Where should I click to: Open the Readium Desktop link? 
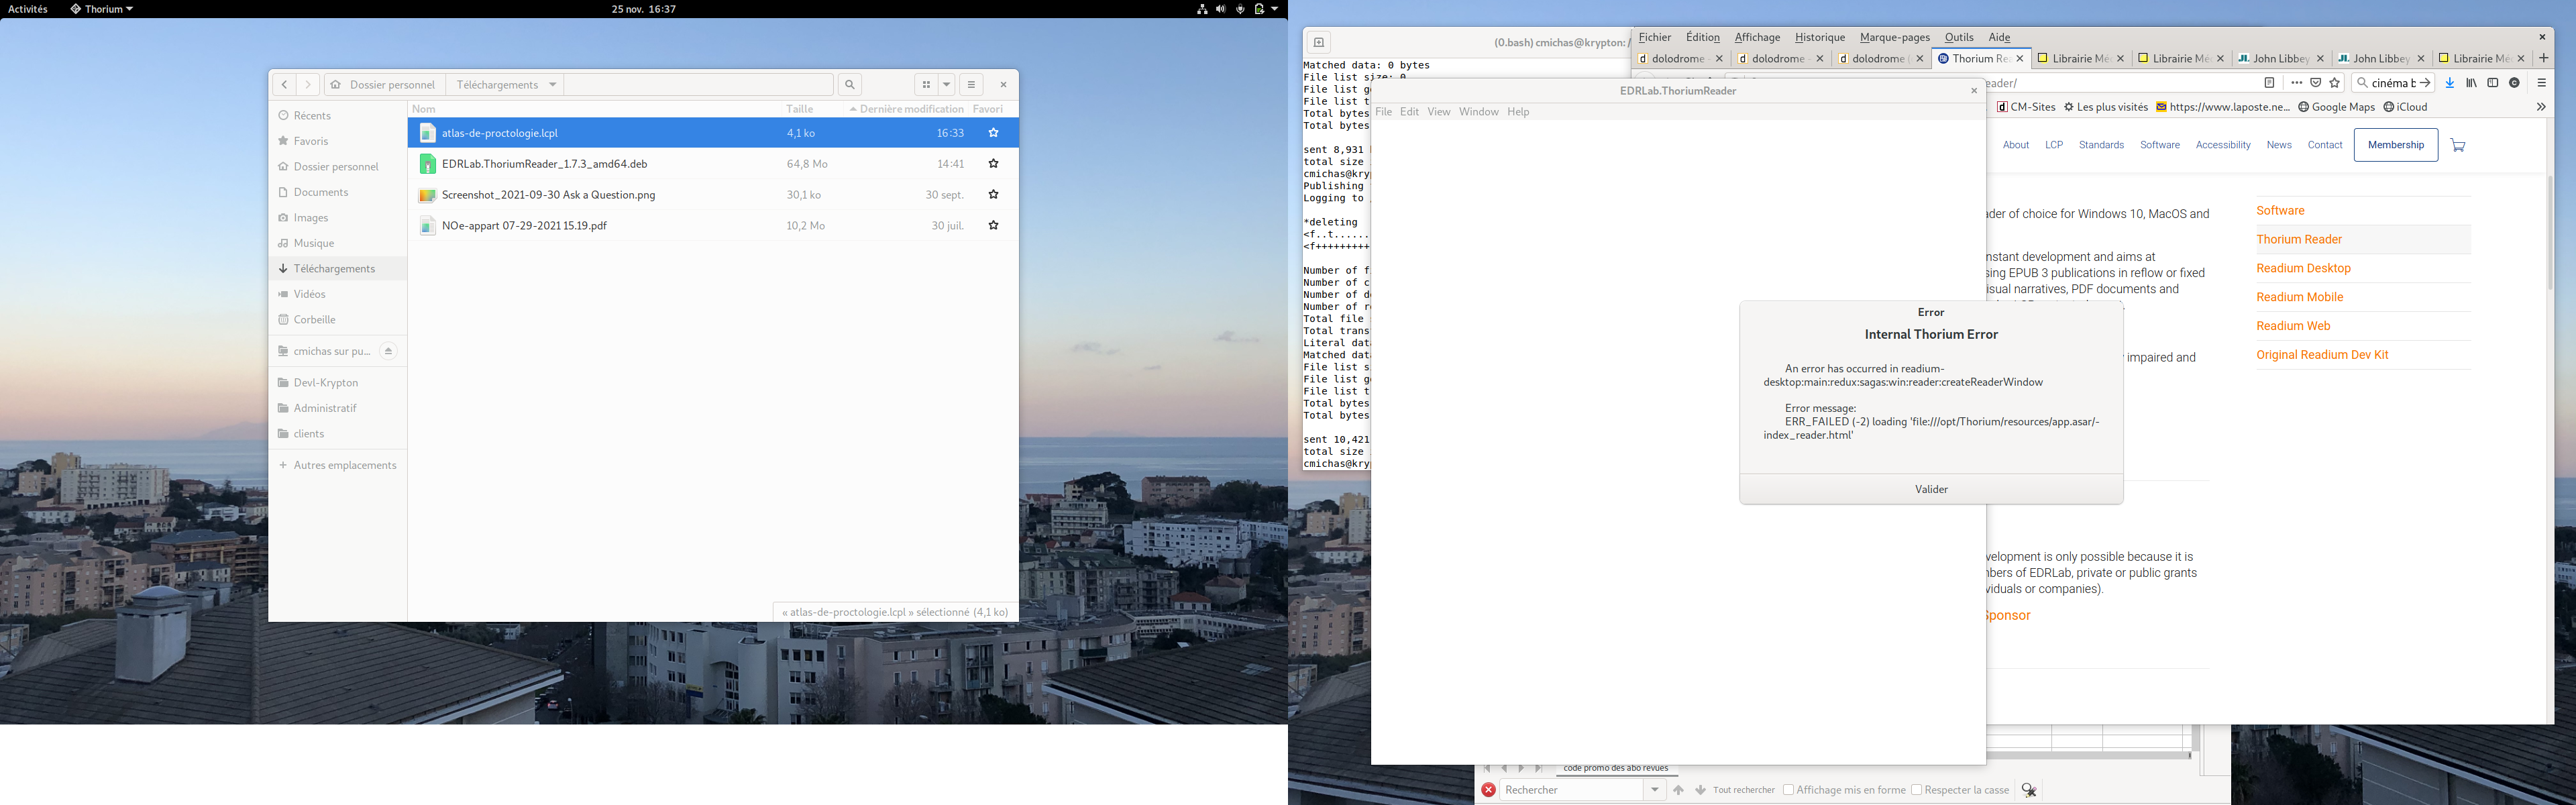[x=2303, y=268]
